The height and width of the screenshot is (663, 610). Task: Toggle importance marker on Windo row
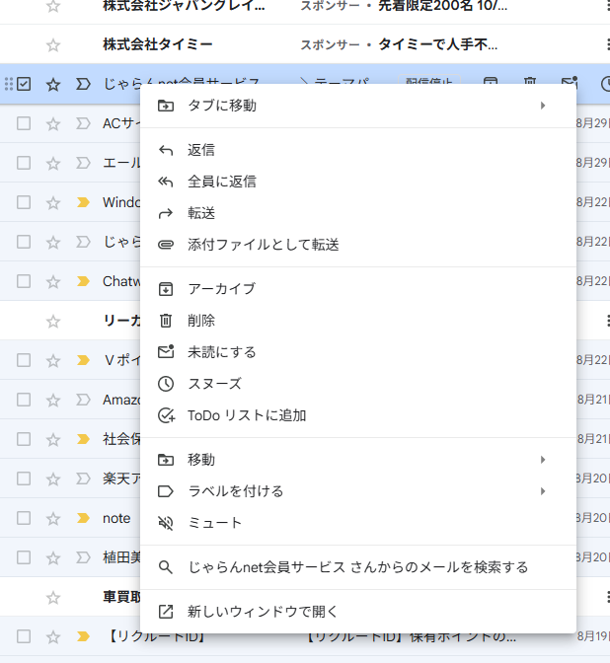tap(83, 202)
